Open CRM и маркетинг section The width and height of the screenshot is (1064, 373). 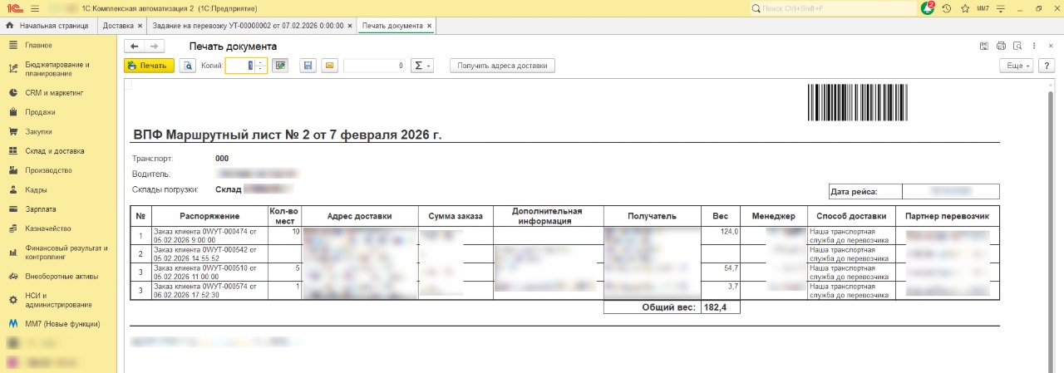point(58,93)
